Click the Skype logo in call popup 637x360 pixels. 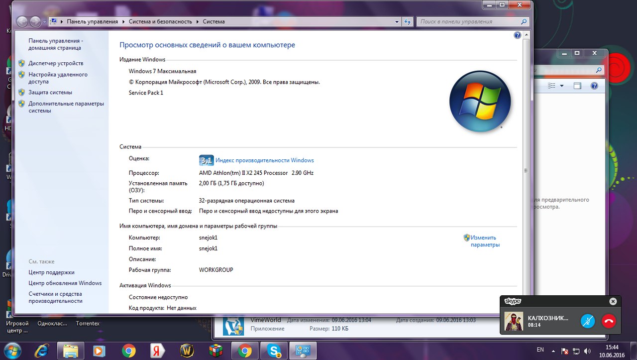tap(513, 301)
